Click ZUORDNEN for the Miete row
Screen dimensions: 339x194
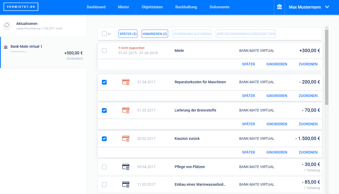coord(308,64)
